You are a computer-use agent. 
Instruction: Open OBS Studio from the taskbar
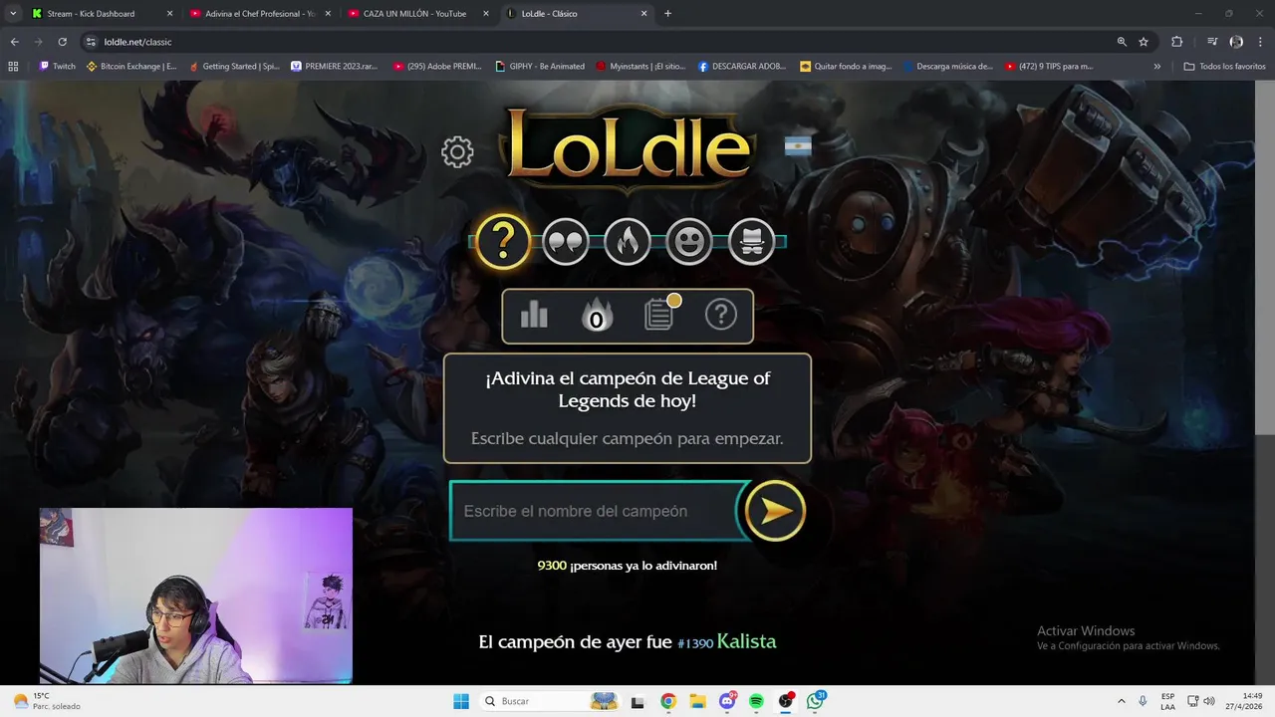tap(786, 701)
